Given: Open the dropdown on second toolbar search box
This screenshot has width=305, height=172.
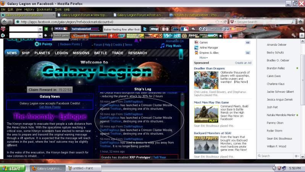Looking at the screenshot, I should pyautogui.click(x=40, y=35).
